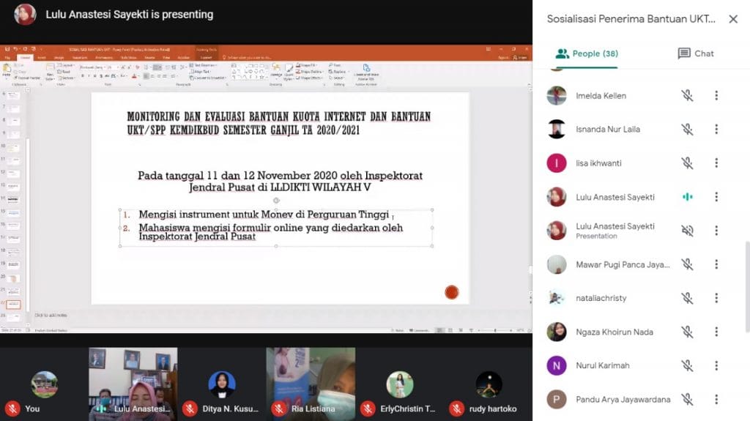The image size is (750, 421).
Task: Open more options for Lulu Anastesi Sayekti participant
Action: 716,197
